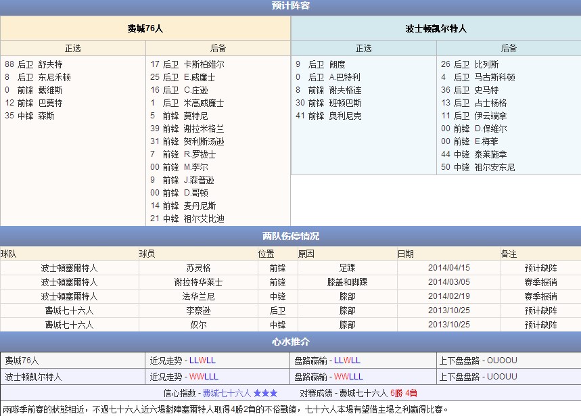Select Celtics forward '奥利尼克'
This screenshot has height=416, width=581.
coord(346,116)
